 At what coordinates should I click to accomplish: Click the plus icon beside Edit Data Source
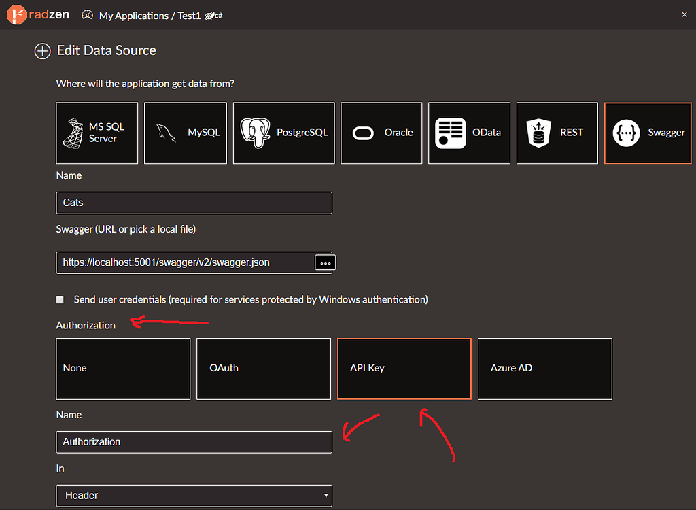[x=42, y=51]
